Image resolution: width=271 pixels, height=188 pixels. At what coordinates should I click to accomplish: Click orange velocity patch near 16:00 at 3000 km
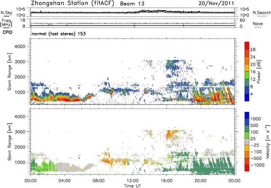169,134
